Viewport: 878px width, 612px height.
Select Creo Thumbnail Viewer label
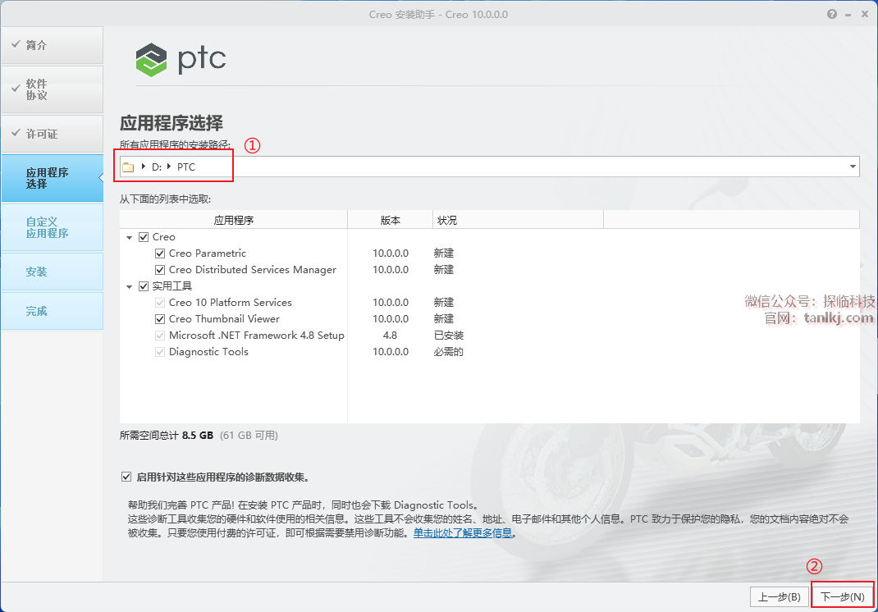click(224, 319)
